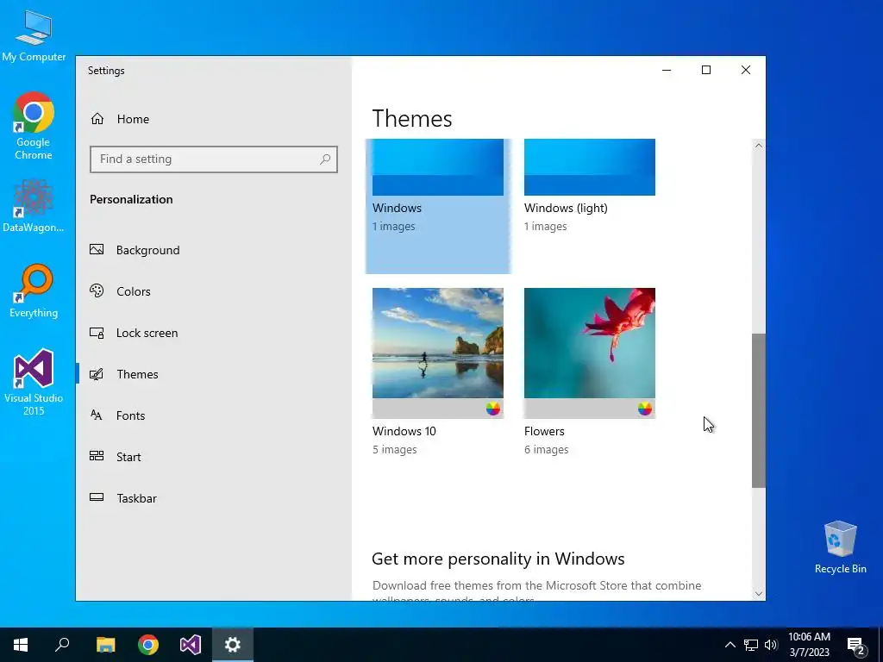The image size is (883, 662).
Task: Click the Taskbar icon in sidebar
Action: coord(97,497)
